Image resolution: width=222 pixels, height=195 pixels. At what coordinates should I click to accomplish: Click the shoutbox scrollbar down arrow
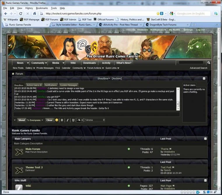178,109
